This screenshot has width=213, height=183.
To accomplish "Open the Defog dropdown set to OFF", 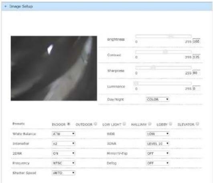I will [158, 163].
